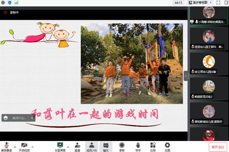Click the leave meeting (离开会议) button
This screenshot has height=152, width=229.
tap(218, 147)
